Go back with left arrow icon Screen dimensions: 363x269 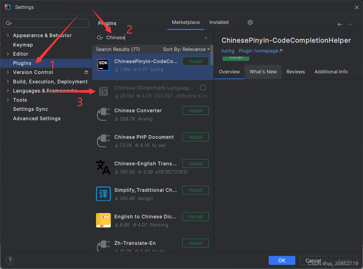click(x=340, y=24)
